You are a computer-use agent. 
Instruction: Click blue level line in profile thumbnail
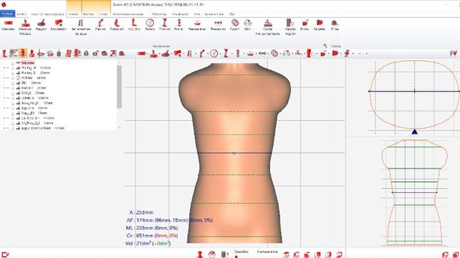coord(414,192)
